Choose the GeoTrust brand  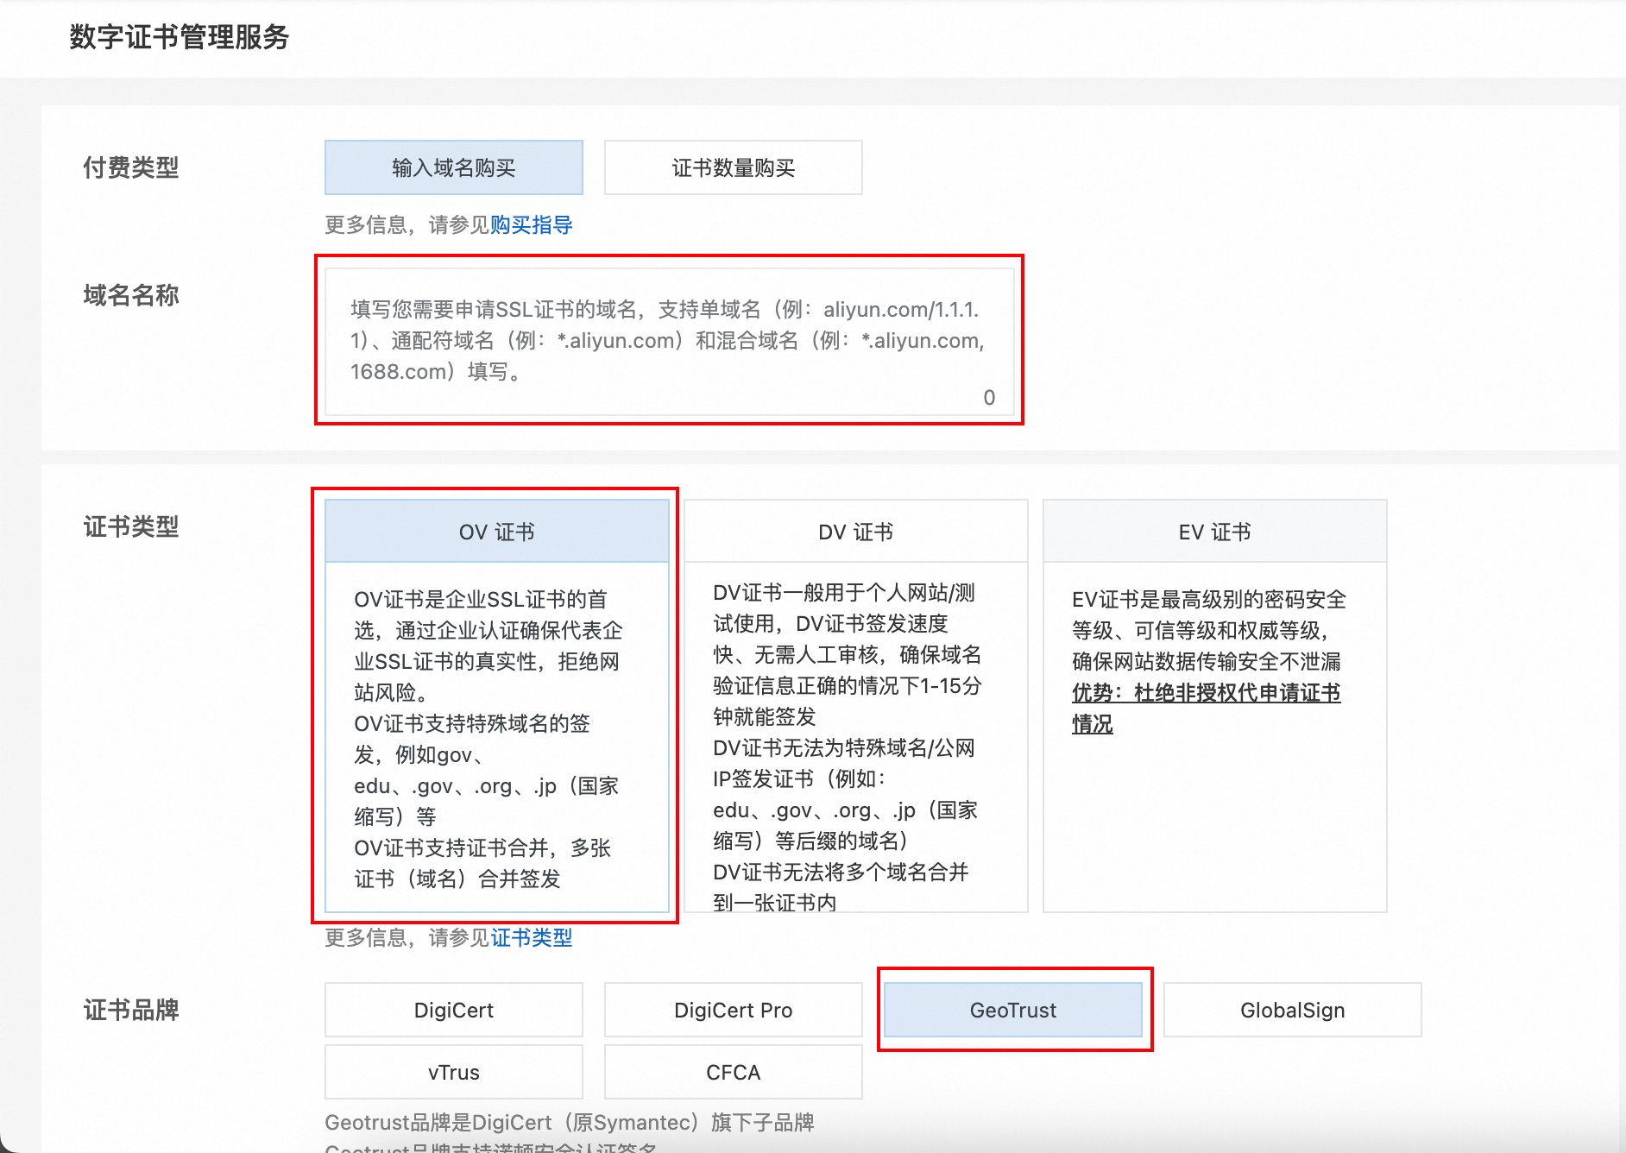(1012, 1010)
